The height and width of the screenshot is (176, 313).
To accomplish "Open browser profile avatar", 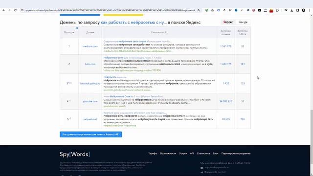I will [303, 10].
